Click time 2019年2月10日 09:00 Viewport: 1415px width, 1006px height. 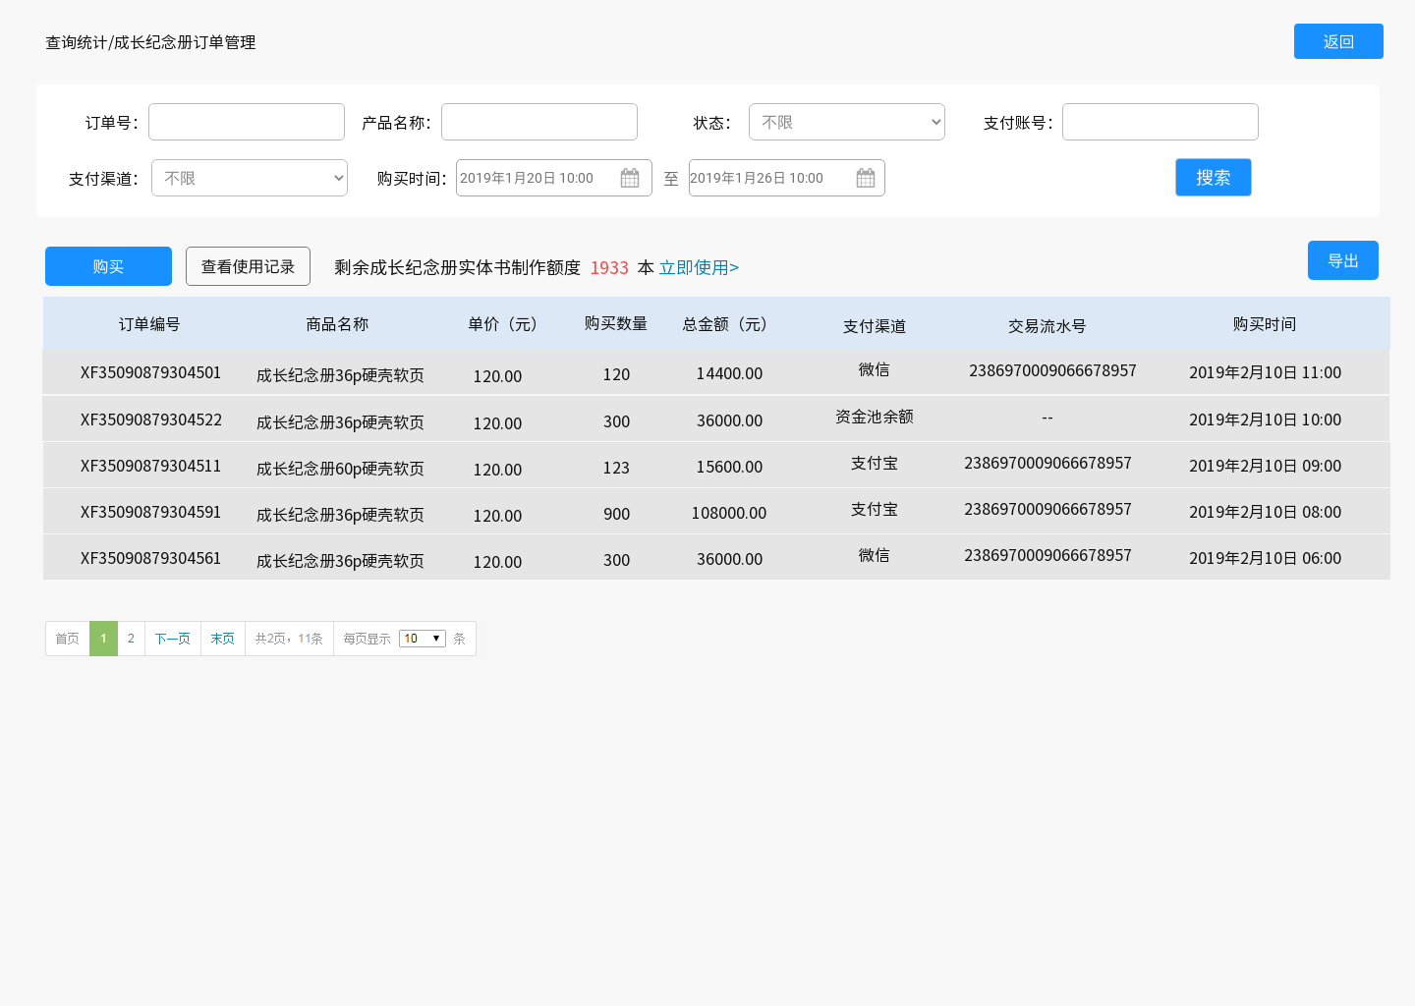[x=1266, y=467]
